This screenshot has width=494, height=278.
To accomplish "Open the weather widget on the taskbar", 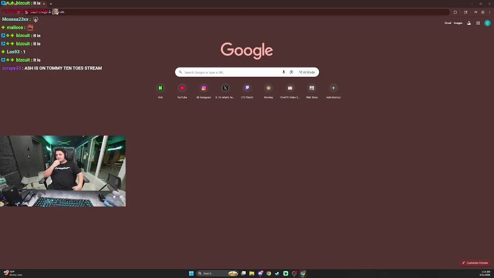I will pos(13,273).
